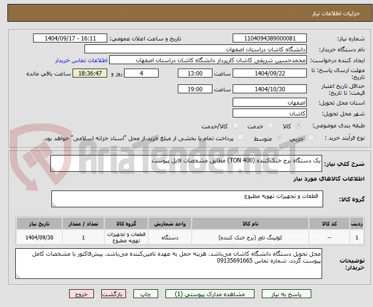Screen dimensions: 373x307
Task: Click the resize handle of گروه کالا box
Action: pyautogui.click(x=54, y=205)
